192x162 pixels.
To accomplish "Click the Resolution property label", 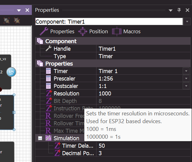I will (66, 94).
